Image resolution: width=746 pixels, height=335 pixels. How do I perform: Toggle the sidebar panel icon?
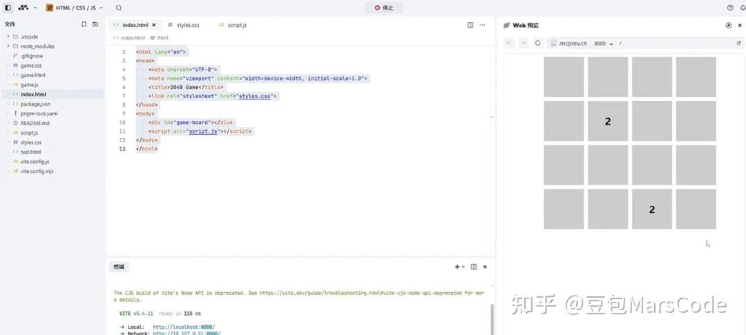point(8,8)
